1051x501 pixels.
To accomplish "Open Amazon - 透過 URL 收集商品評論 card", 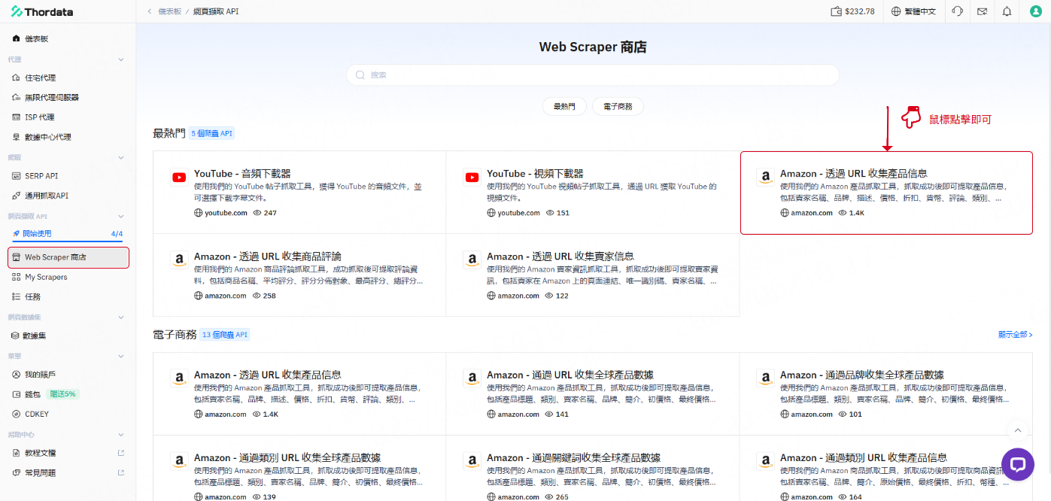I will click(x=299, y=275).
